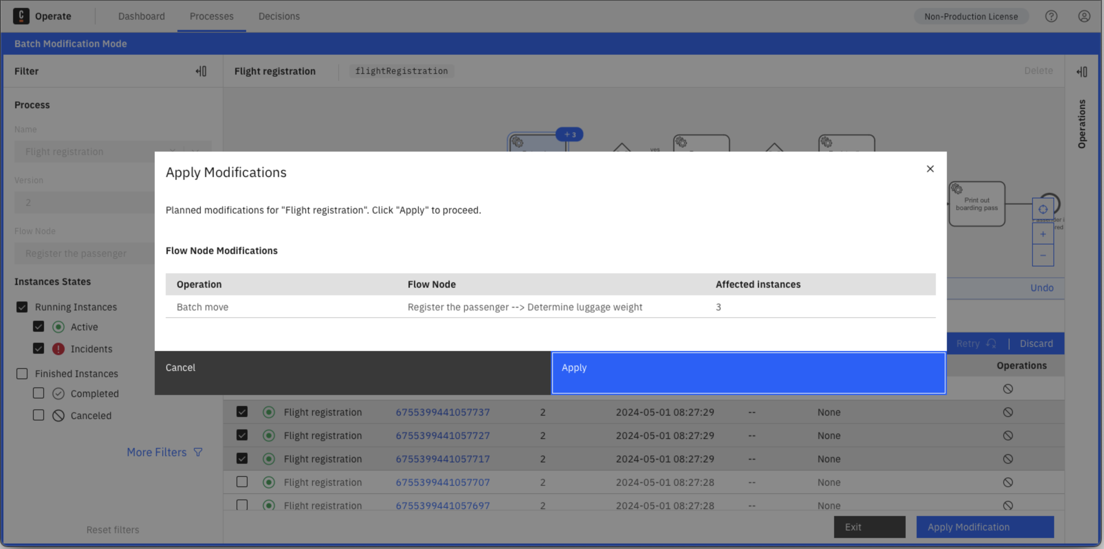Open the help icon in the header

point(1051,16)
